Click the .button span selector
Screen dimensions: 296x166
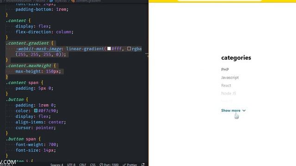click(21, 139)
